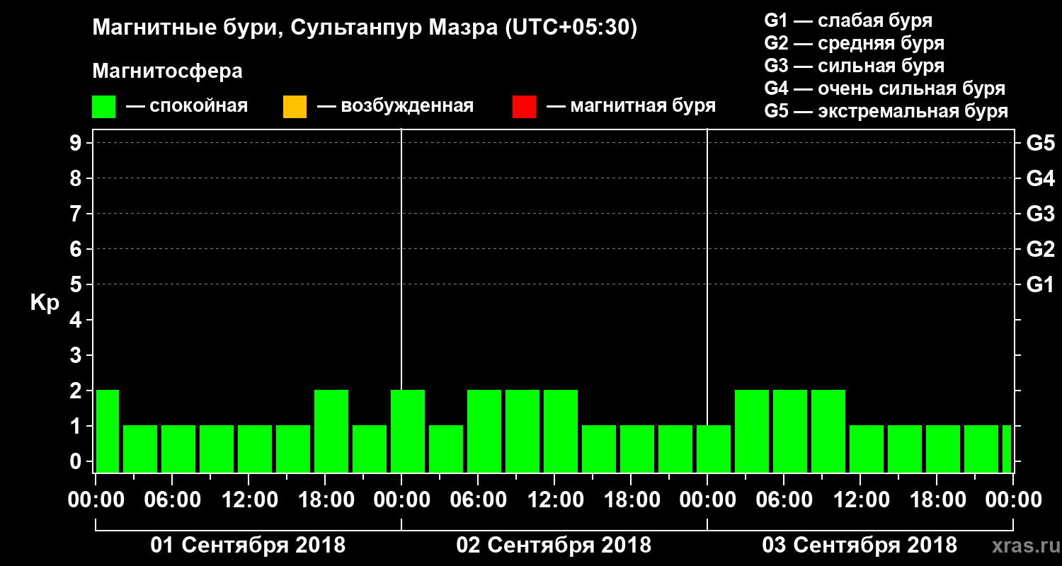Click the red 'магнитная буря' legend swatch
Viewport: 1062px width, 566px height.
pos(524,107)
